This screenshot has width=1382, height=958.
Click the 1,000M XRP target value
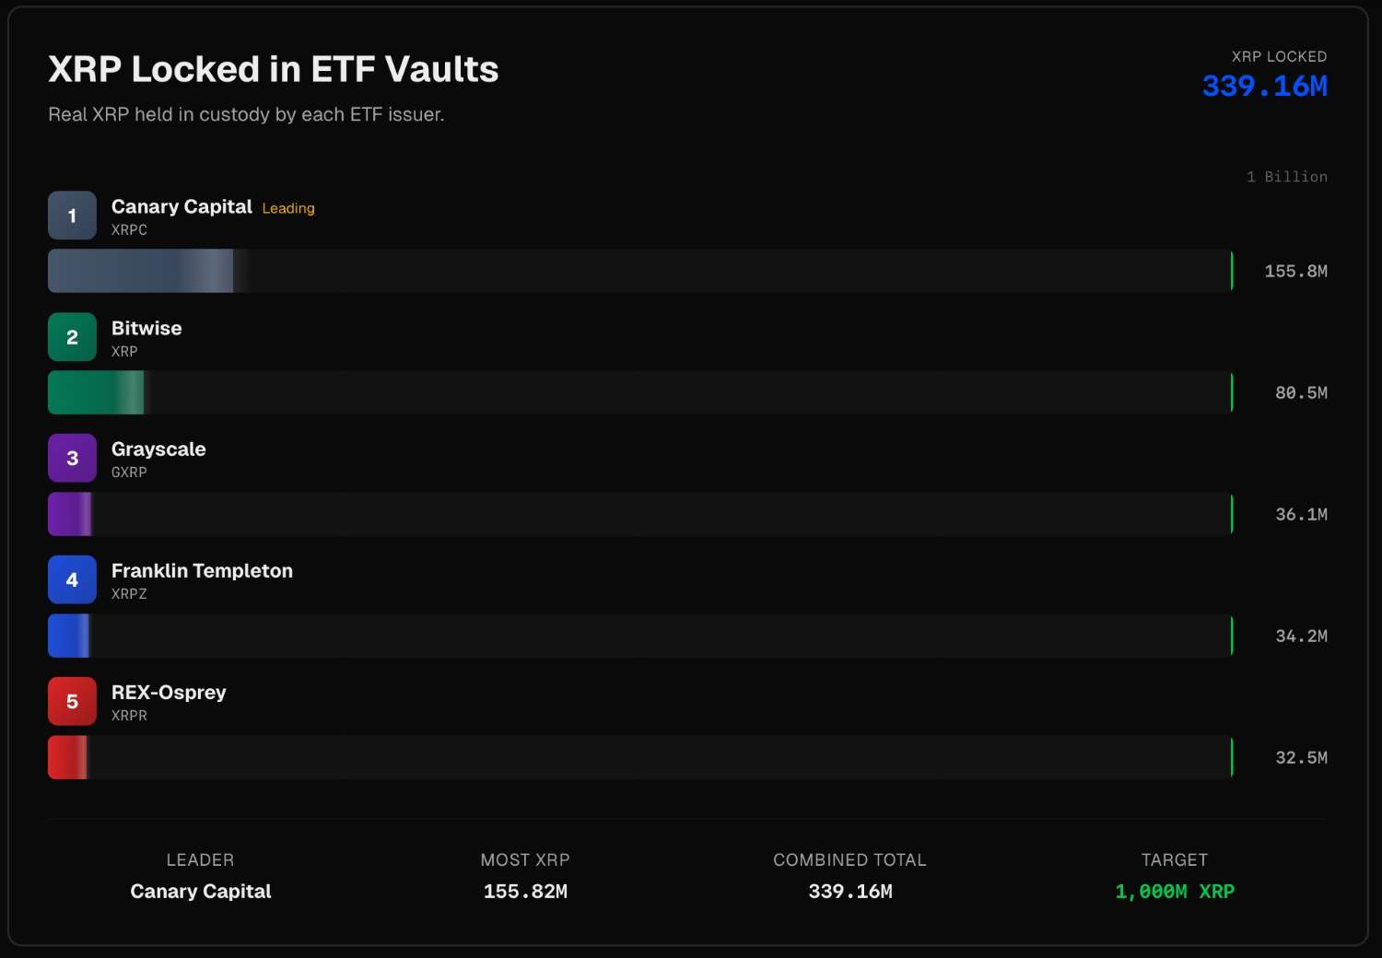point(1174,891)
